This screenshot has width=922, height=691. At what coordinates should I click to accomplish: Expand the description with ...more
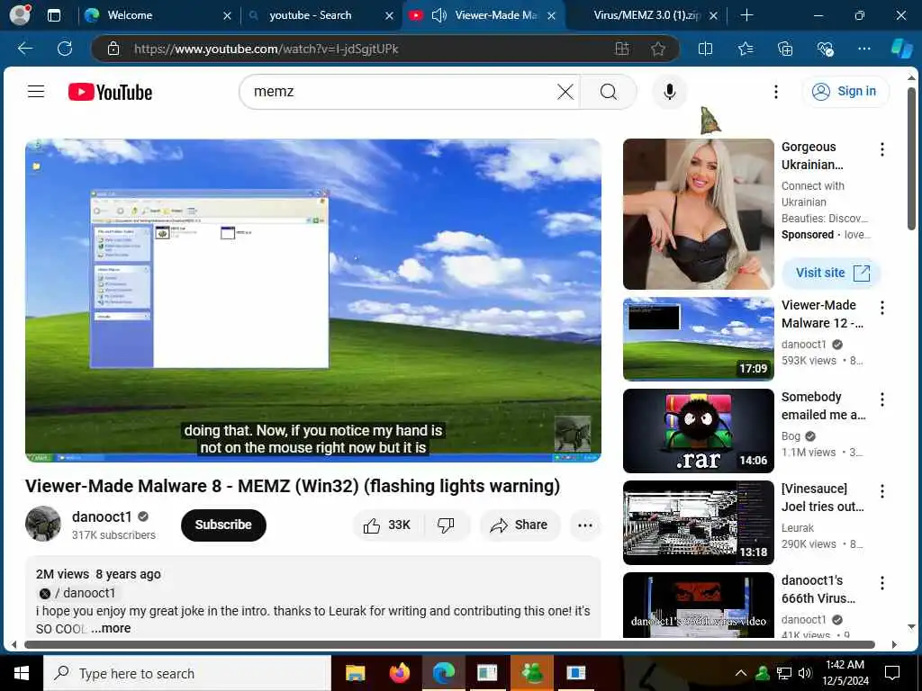click(111, 628)
